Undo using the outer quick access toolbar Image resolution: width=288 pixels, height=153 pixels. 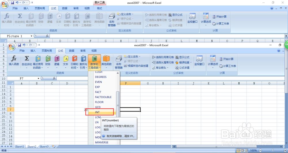(x=17, y=3)
